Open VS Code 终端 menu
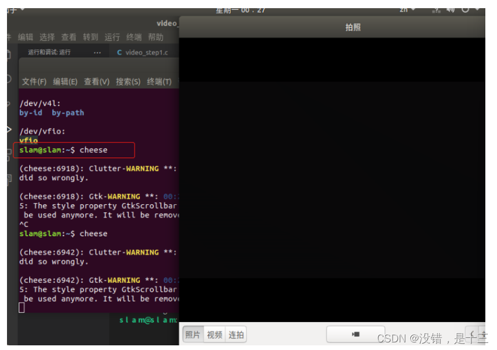This screenshot has height=350, width=497. click(134, 37)
